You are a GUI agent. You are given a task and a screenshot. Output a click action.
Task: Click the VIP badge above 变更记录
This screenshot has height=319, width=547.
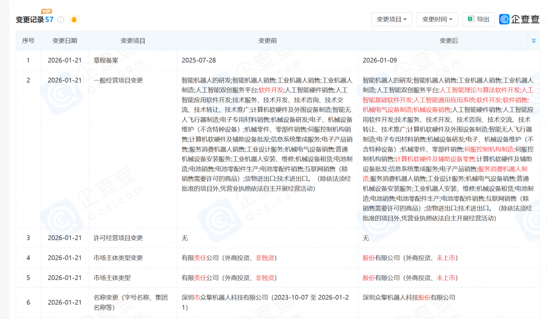pyautogui.click(x=47, y=11)
